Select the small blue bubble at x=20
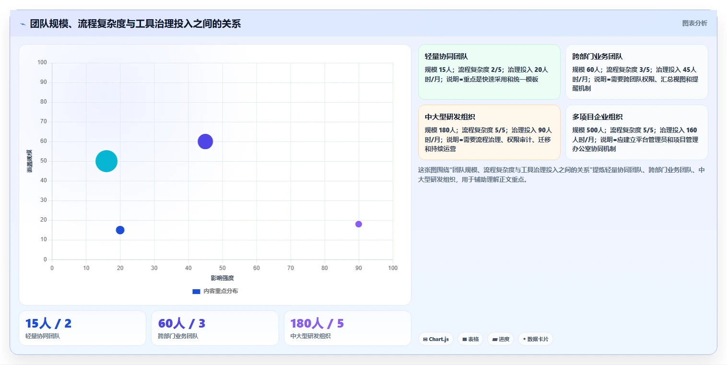Viewport: 727px width, 365px height. (x=120, y=230)
